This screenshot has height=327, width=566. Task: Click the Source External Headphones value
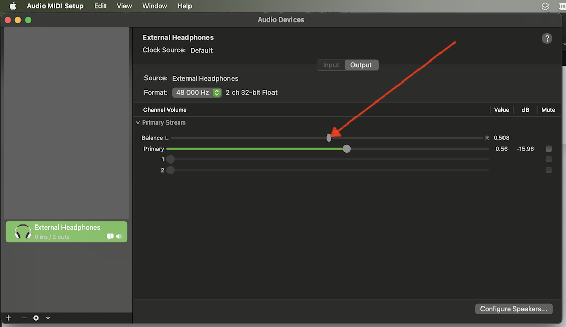point(205,78)
